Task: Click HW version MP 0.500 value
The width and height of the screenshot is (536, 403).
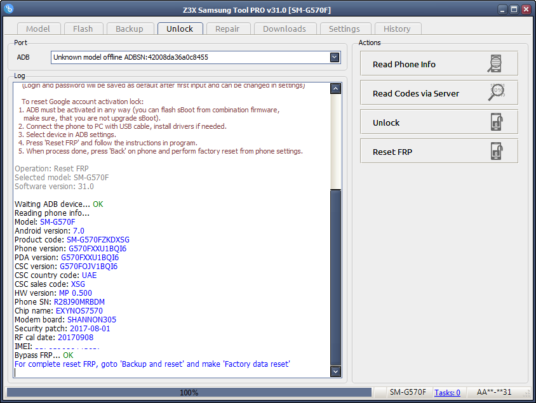Action: (x=75, y=293)
